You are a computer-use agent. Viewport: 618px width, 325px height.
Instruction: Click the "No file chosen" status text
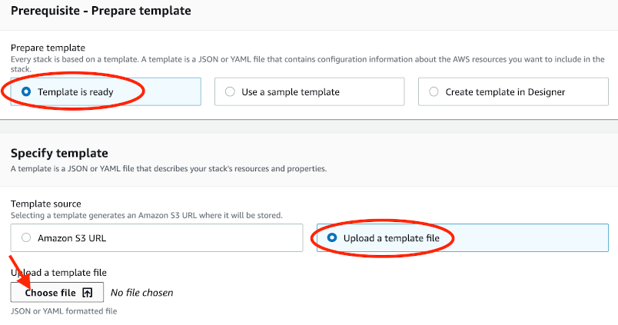coord(142,293)
